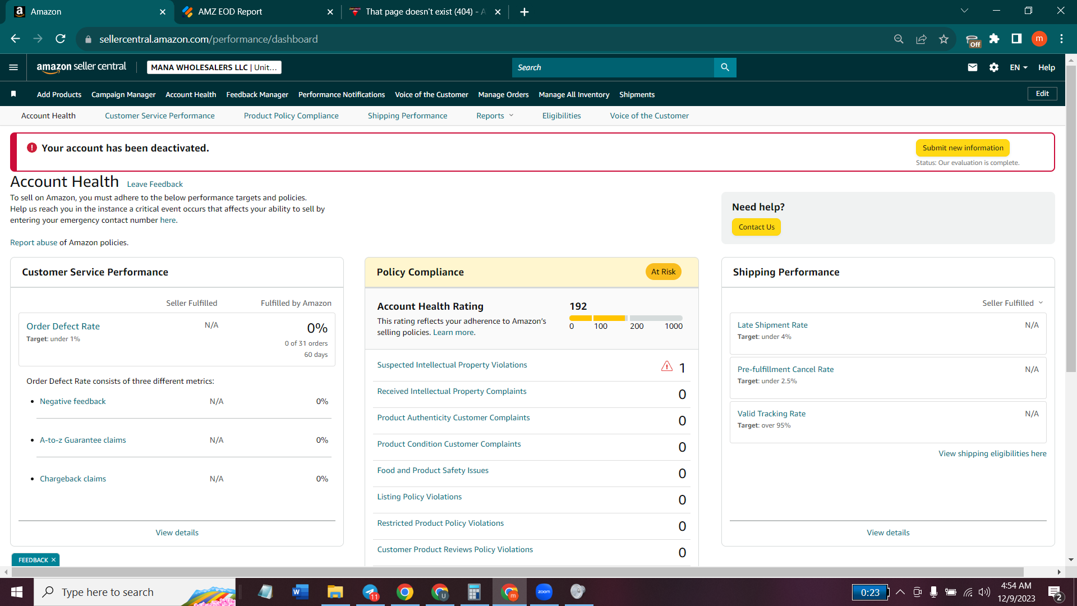Click the browser back arrow
This screenshot has height=606, width=1077.
click(x=15, y=39)
